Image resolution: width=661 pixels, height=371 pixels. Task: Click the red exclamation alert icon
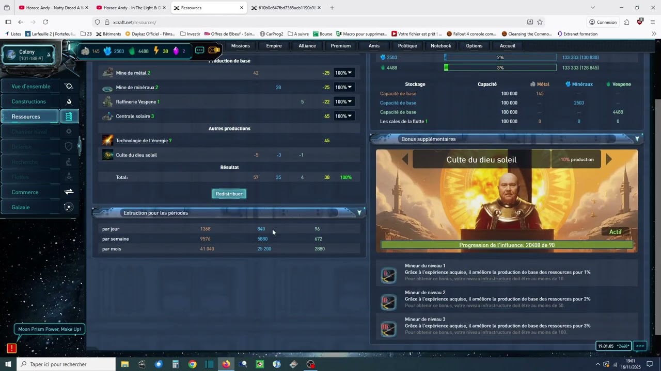point(11,348)
